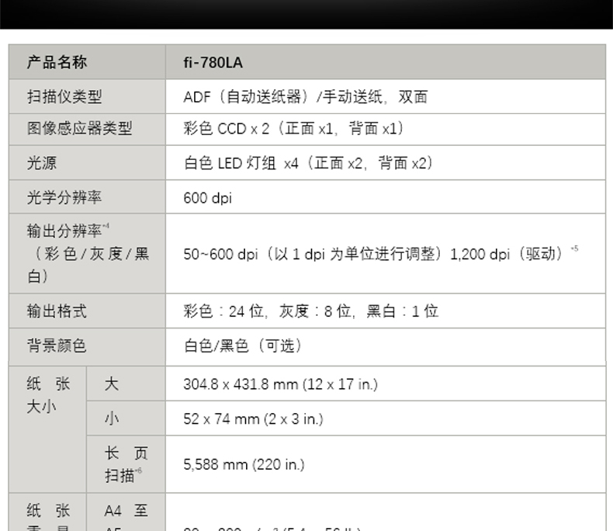
Task: Click the '光学分辨率' row label
Action: tap(64, 197)
